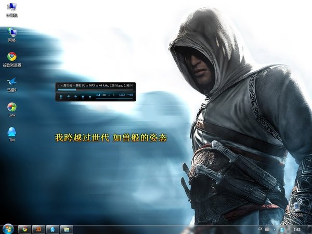This screenshot has width=312, height=234.
Task: Toggle the equalizer bars button in player
Action: pyautogui.click(x=98, y=95)
